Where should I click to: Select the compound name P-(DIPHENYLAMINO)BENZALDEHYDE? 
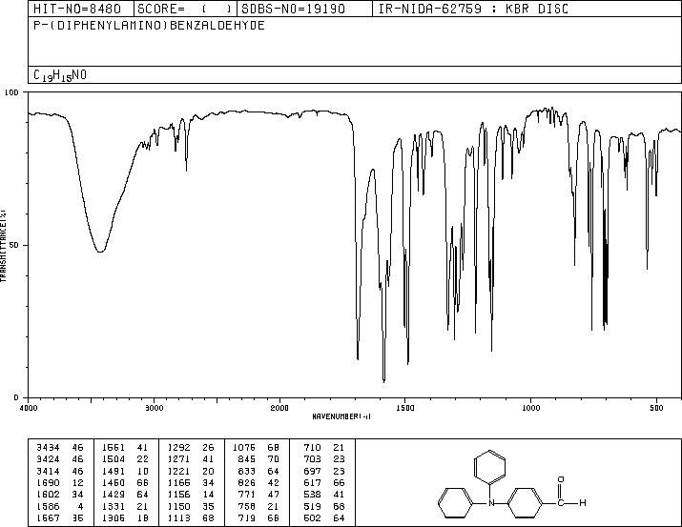pos(149,25)
